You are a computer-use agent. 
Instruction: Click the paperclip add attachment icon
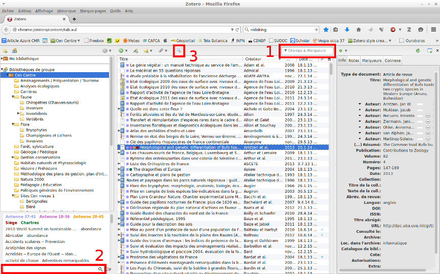(160, 51)
